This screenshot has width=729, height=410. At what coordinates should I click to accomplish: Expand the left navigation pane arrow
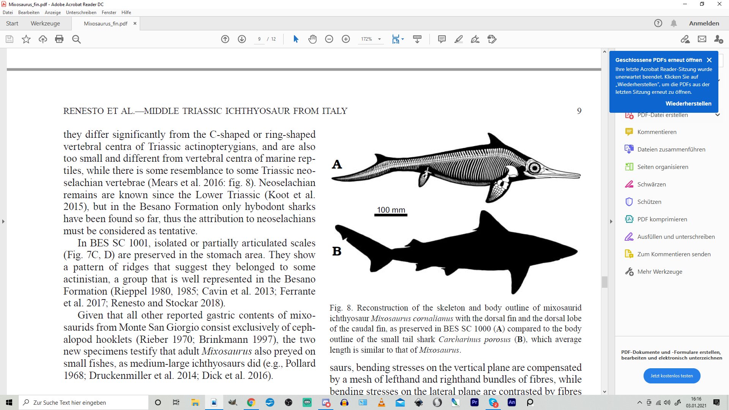[x=3, y=221]
